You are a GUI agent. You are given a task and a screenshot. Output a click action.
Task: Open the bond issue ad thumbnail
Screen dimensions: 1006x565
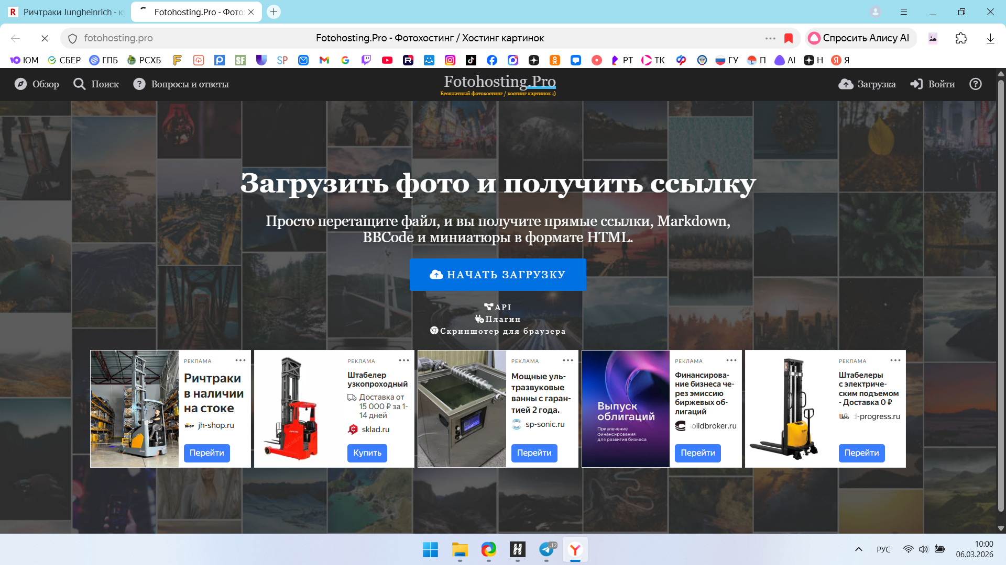click(626, 409)
